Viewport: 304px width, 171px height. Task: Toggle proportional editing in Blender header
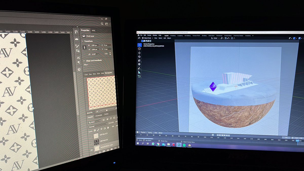[x=232, y=38]
